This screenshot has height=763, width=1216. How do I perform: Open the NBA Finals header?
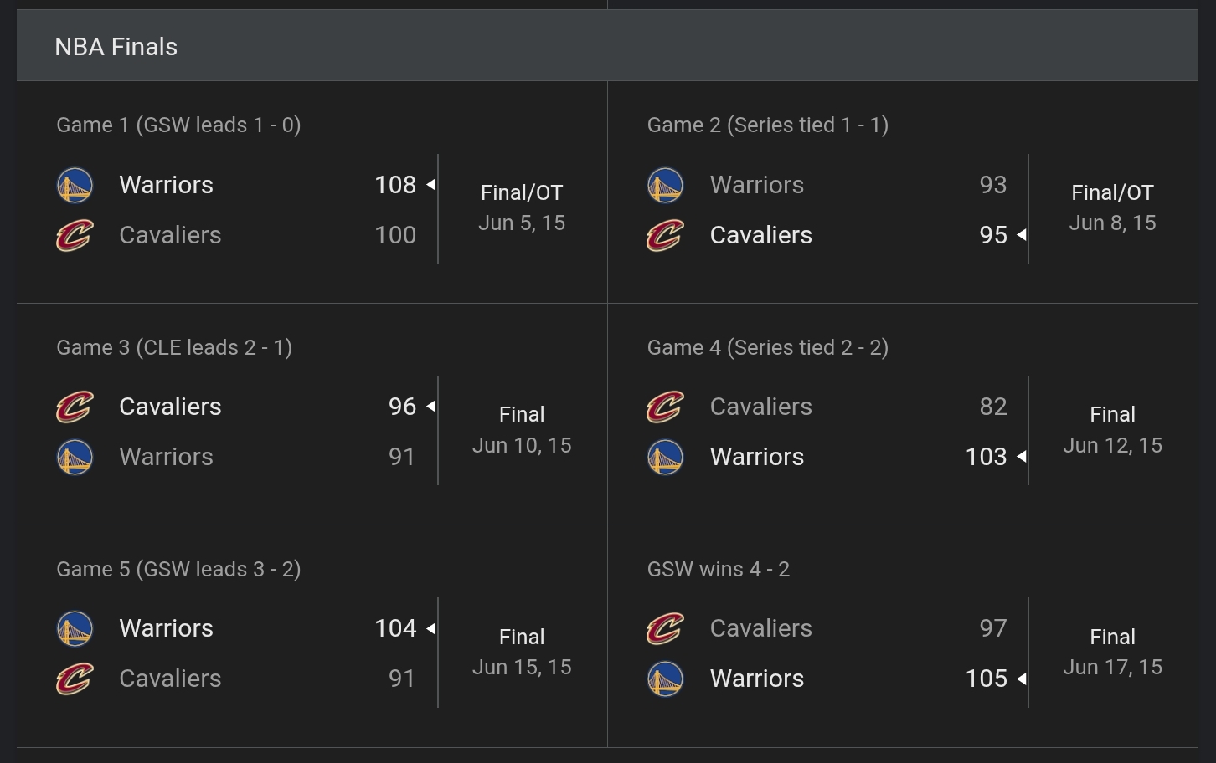coord(116,47)
